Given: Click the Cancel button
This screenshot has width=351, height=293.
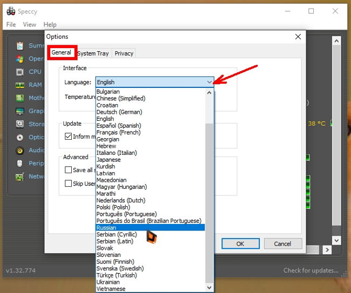Looking at the screenshot, I should point(283,243).
